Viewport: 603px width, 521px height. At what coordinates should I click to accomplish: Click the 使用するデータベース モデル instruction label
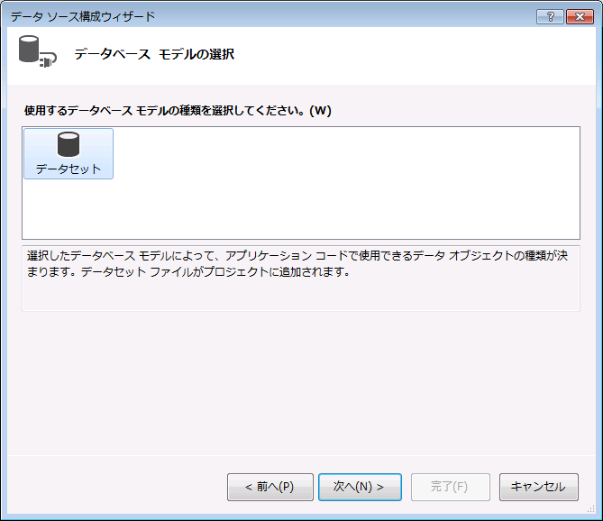click(178, 111)
